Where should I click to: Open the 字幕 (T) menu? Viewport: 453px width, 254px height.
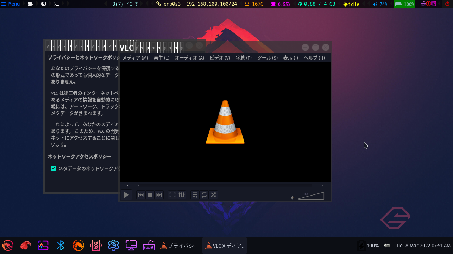pos(244,58)
